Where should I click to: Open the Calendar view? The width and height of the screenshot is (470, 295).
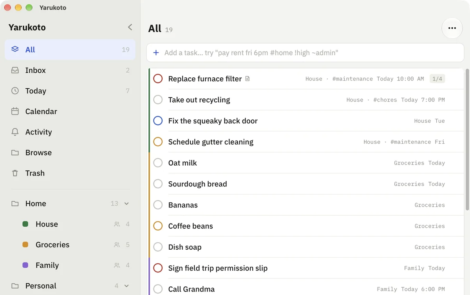70,111
